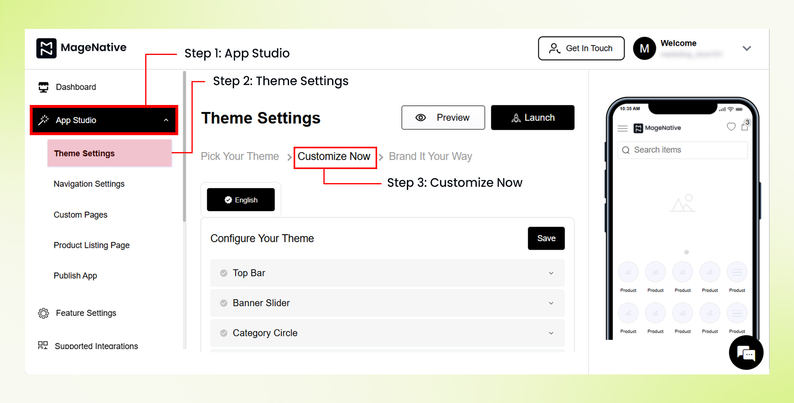Open Custom Pages from the sidebar
Image resolution: width=794 pixels, height=403 pixels.
tap(80, 215)
